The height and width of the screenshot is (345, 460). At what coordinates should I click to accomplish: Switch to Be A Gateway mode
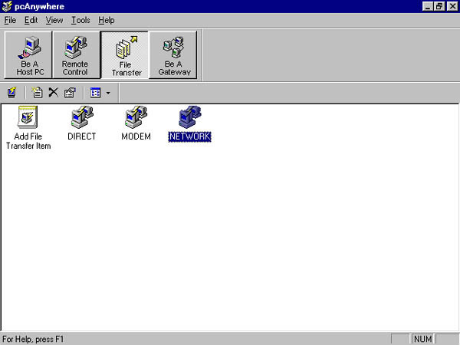point(173,55)
